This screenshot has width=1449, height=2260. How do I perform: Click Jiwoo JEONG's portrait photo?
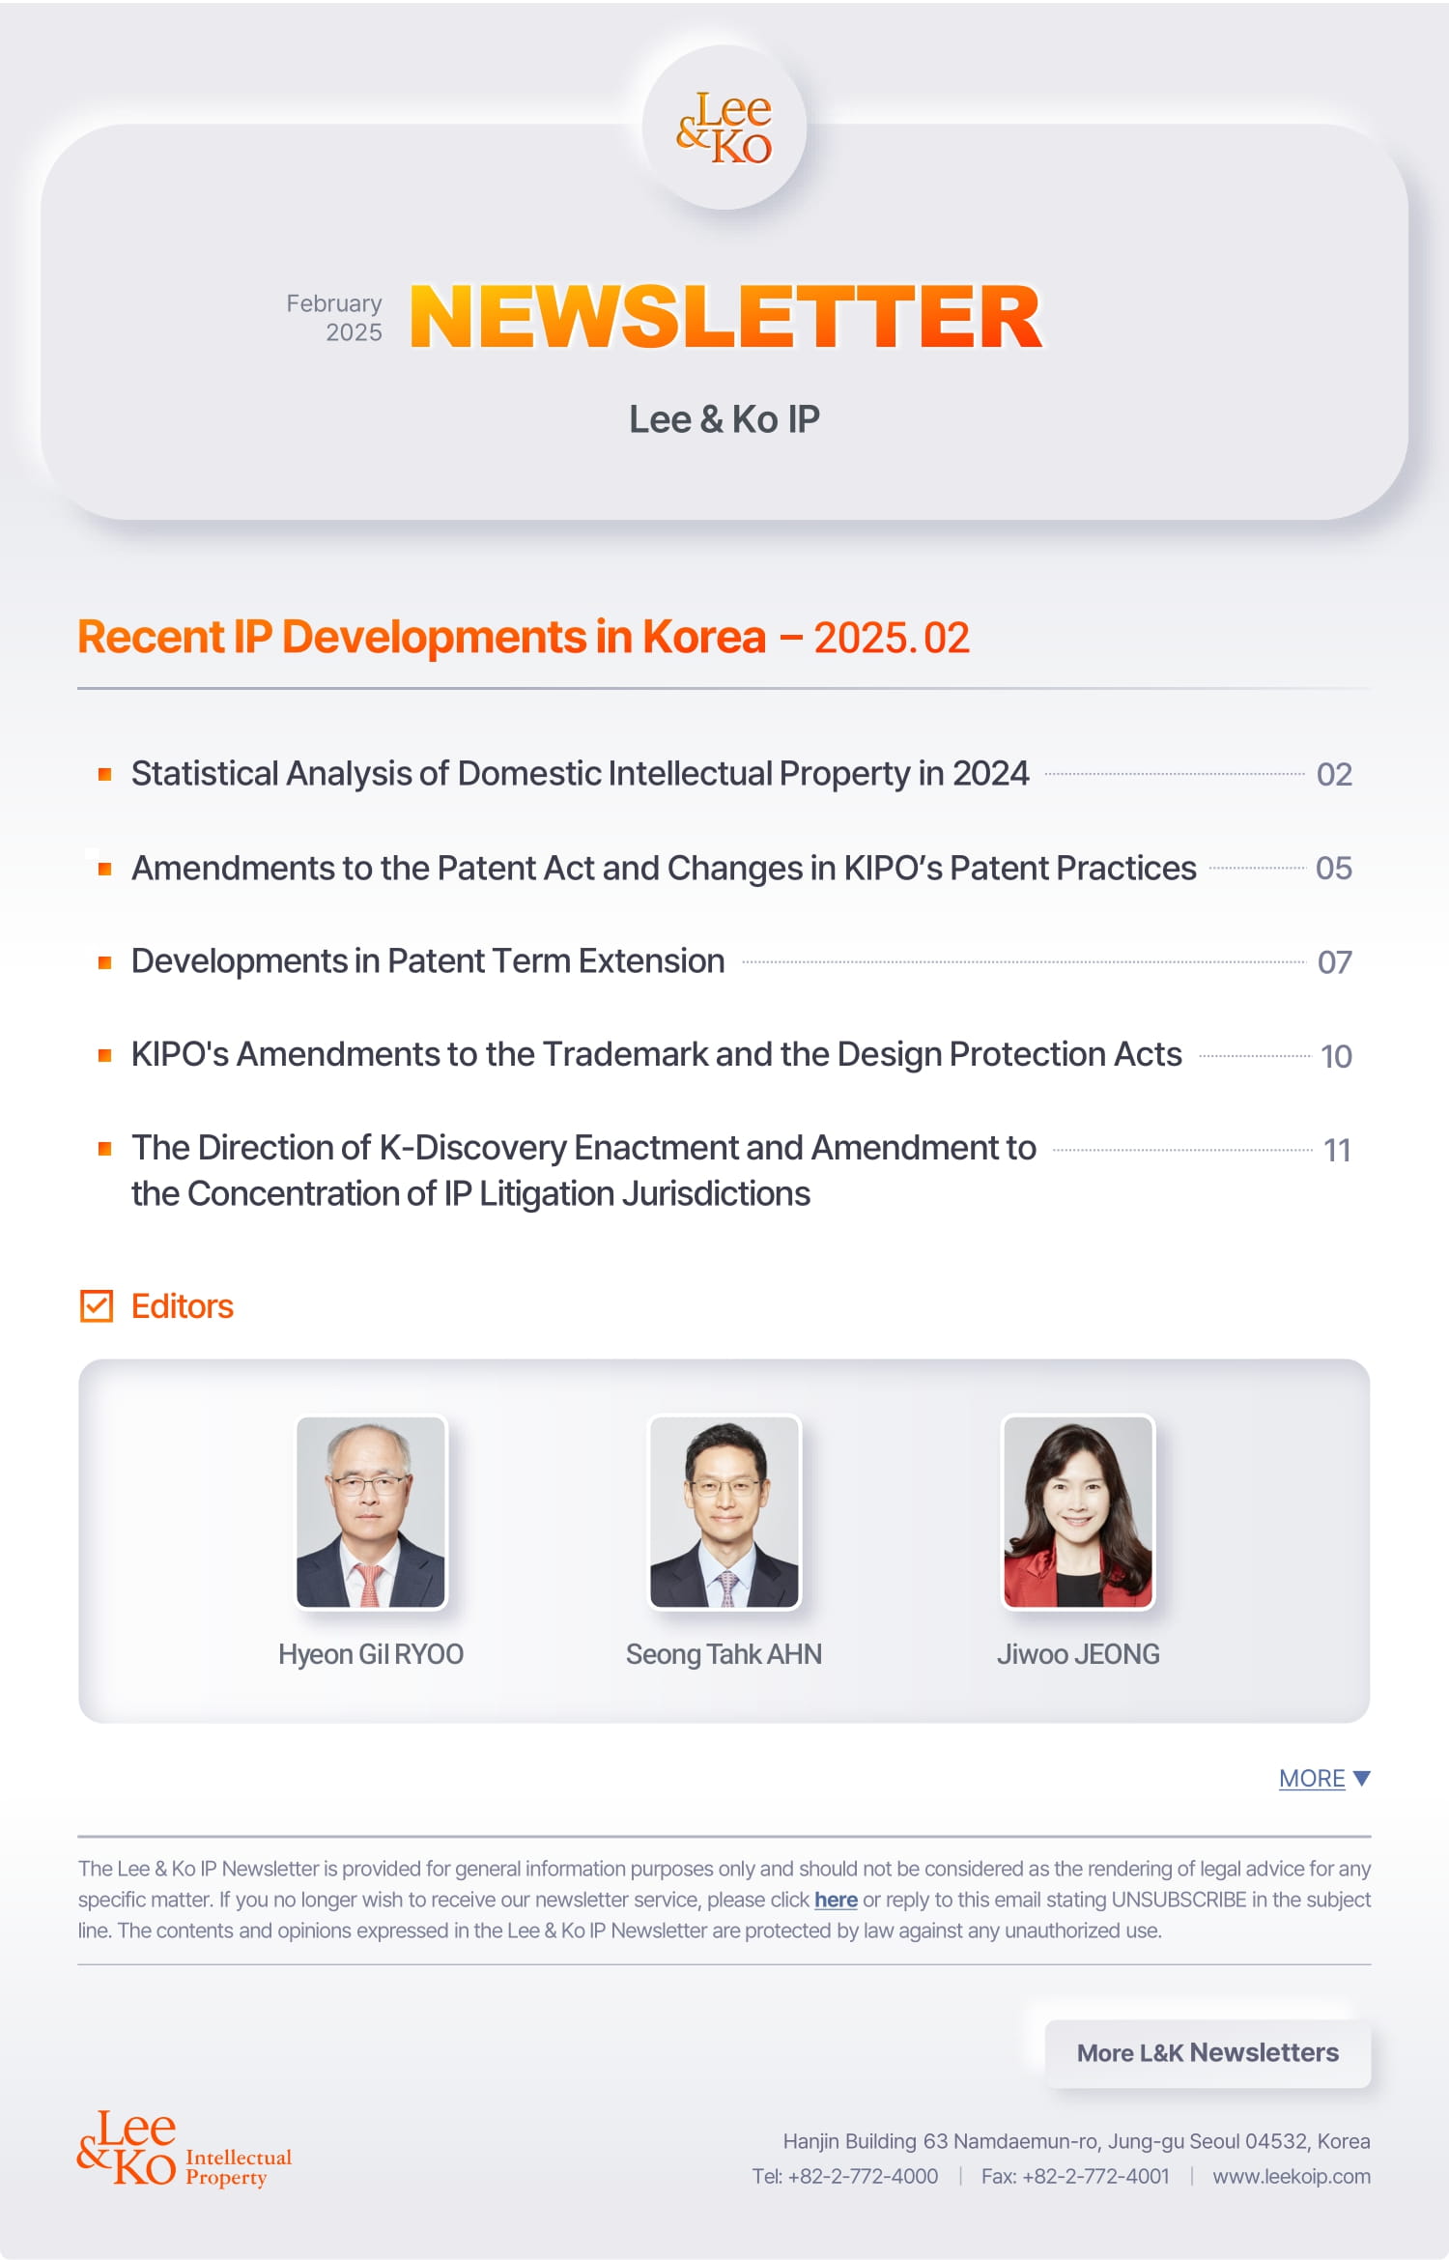tap(1078, 1512)
